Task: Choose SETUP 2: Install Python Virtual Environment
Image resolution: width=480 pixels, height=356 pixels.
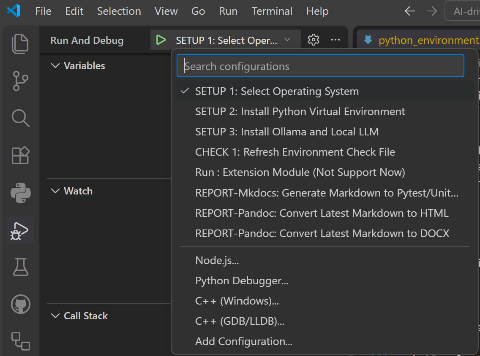Action: 325,111
